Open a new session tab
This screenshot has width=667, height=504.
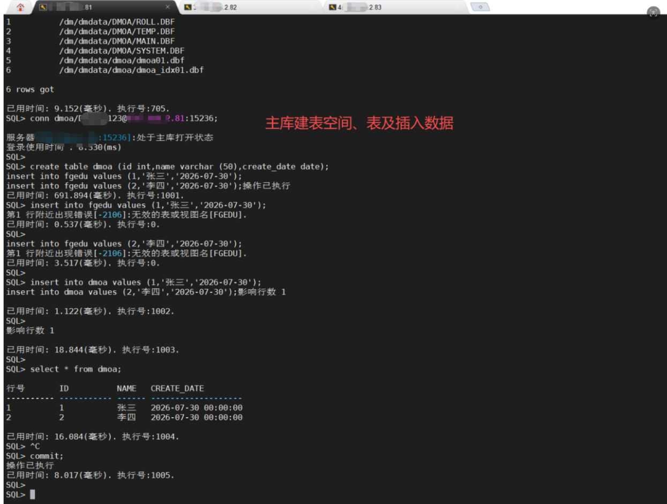pos(480,7)
